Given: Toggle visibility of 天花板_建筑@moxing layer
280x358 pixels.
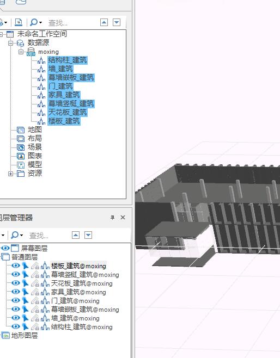Looking at the screenshot, I should [x=16, y=283].
